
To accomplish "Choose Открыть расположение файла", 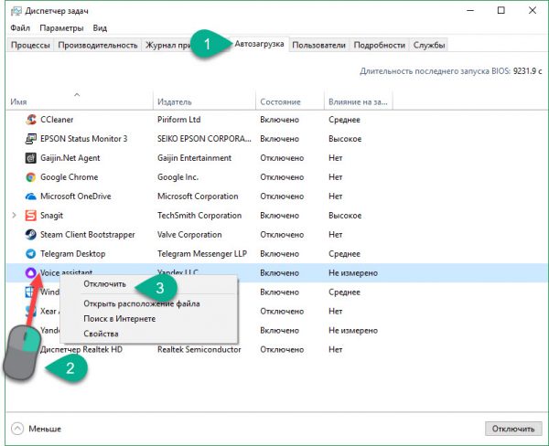I will click(x=142, y=303).
